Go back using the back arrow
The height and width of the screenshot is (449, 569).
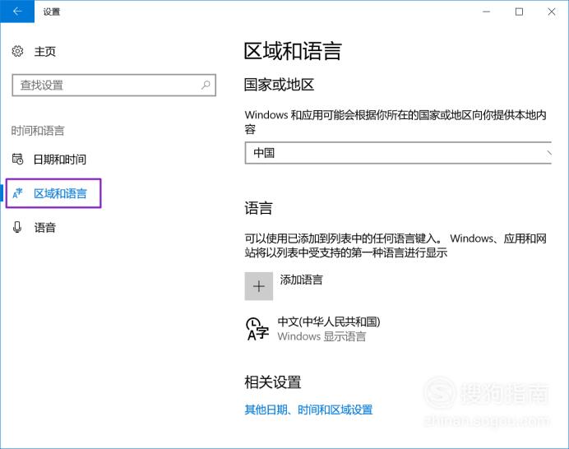coord(17,12)
